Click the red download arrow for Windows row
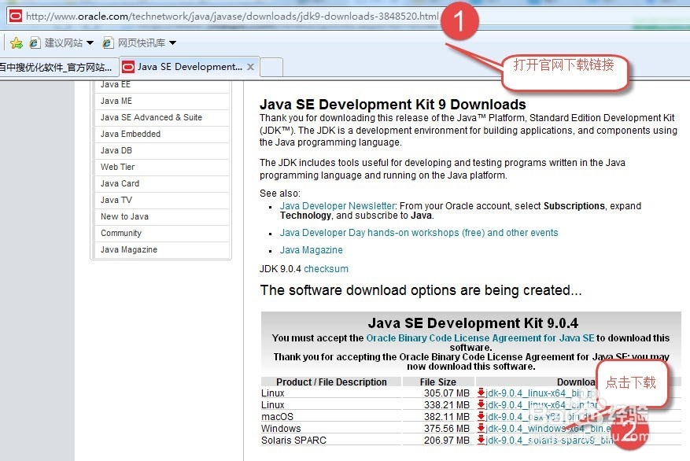 (x=481, y=428)
